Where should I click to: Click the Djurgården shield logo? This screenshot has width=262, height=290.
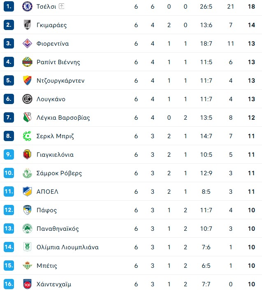pyautogui.click(x=27, y=81)
